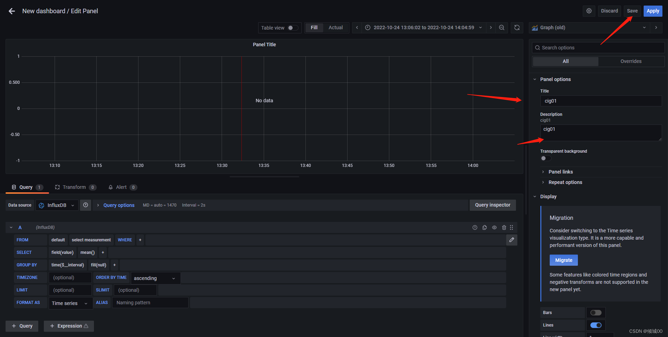Click the drag handle of query A
Screen dimensions: 668x337
point(511,227)
